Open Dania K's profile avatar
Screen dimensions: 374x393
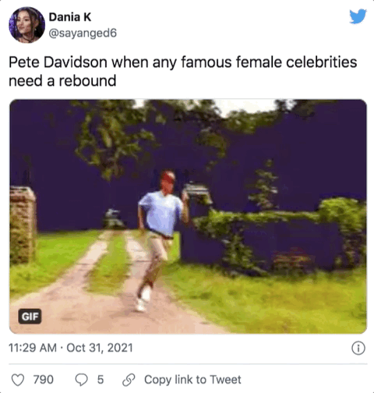click(26, 25)
